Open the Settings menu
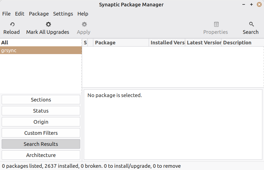 point(63,14)
